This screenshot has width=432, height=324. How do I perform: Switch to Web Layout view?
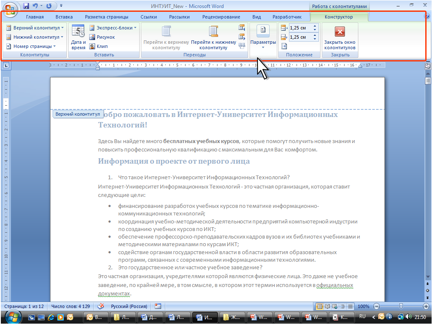(x=335, y=306)
